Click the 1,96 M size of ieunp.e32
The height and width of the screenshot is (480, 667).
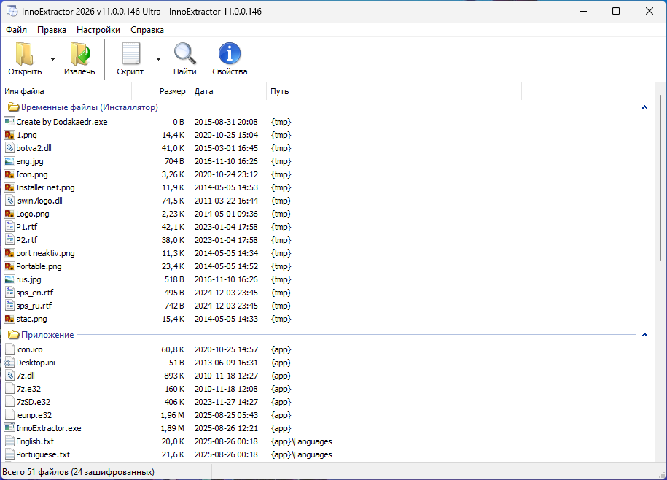(173, 415)
